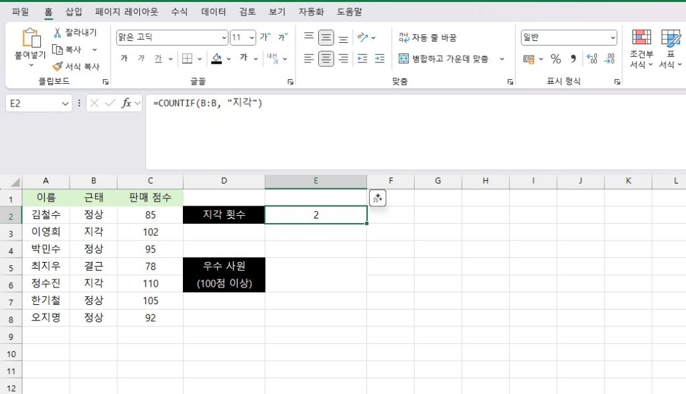
Task: Expand the Name Box dropdown arrow
Action: tap(65, 103)
